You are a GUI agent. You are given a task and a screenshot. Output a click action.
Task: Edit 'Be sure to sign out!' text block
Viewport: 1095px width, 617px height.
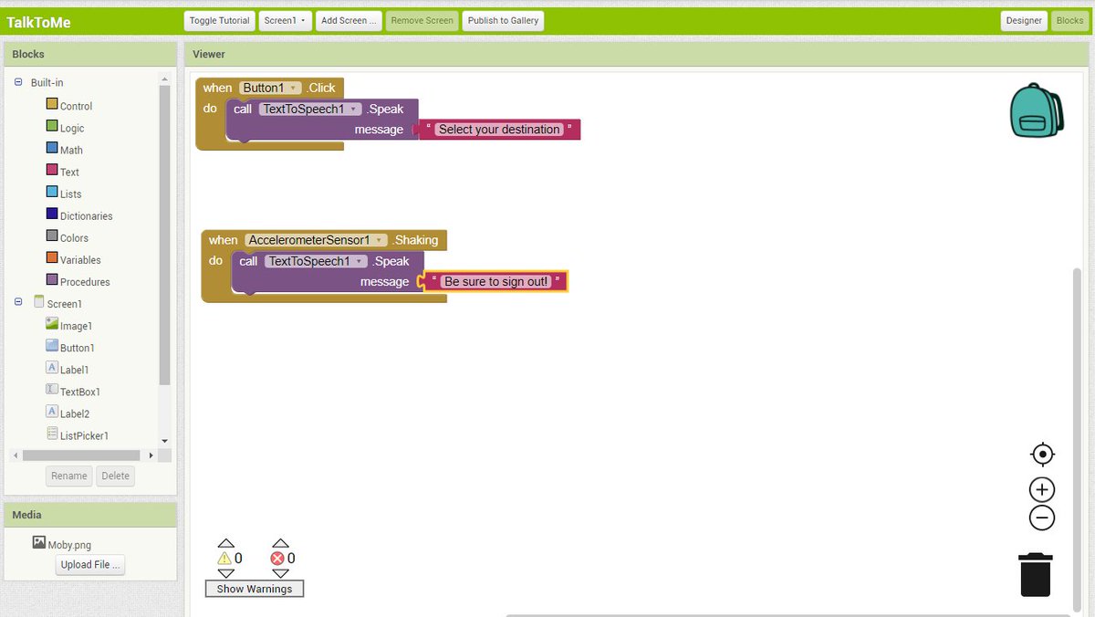click(x=496, y=282)
